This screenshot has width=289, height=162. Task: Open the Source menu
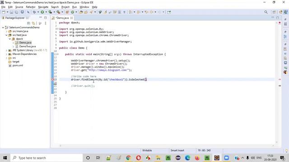tap(19, 7)
